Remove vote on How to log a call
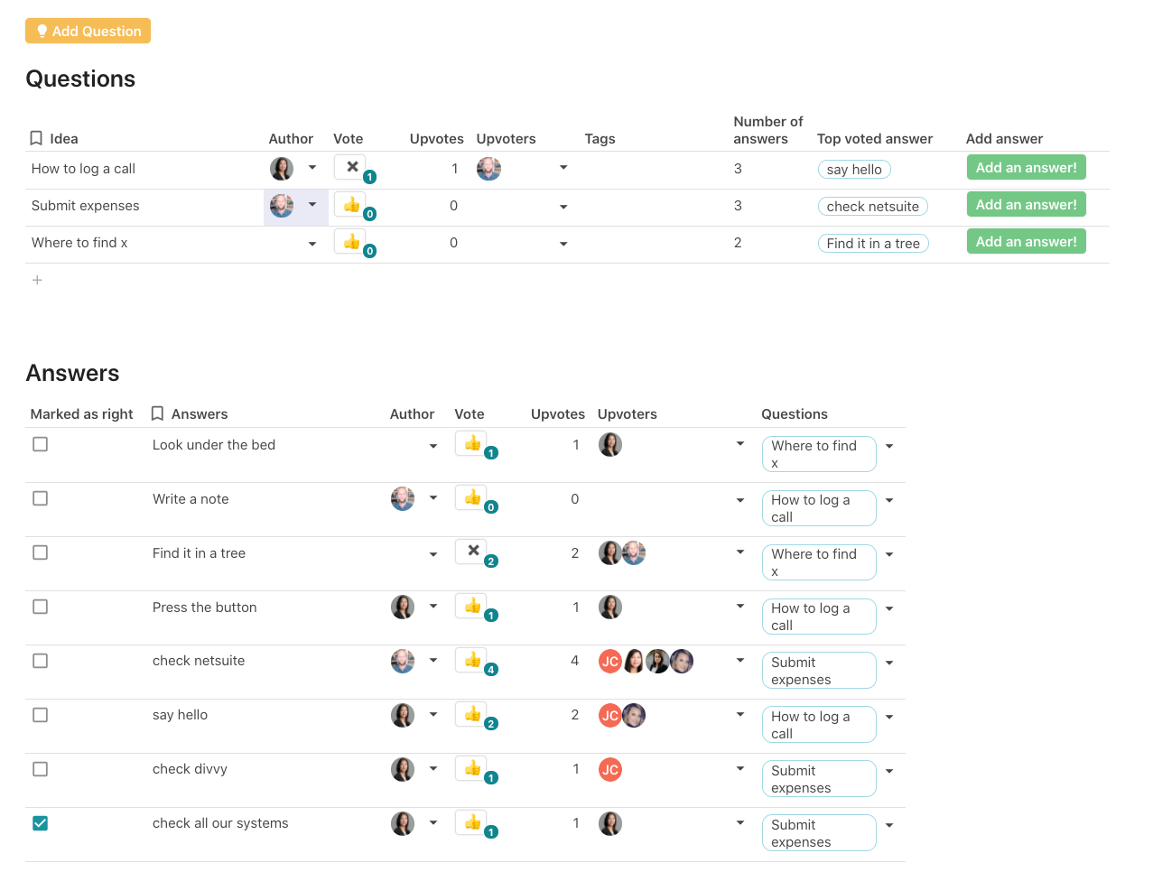Screen dimensions: 1153x872 pyautogui.click(x=351, y=167)
